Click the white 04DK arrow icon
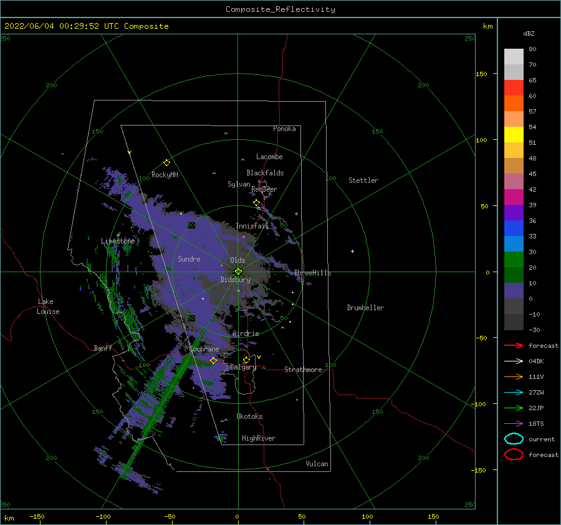The height and width of the screenshot is (525, 561). (514, 361)
